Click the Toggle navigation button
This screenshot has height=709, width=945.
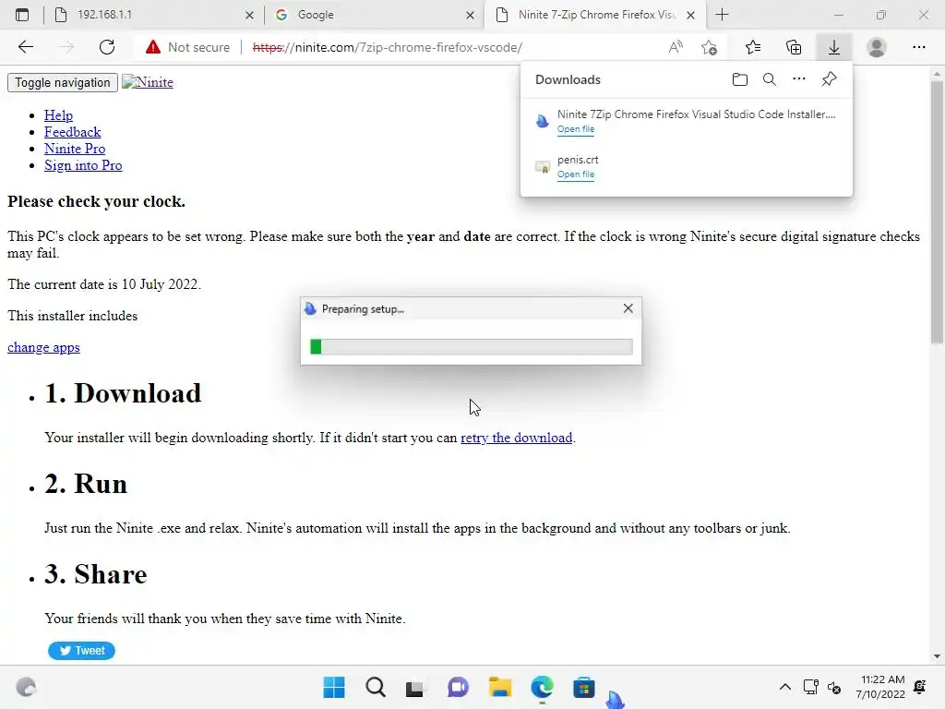(62, 82)
